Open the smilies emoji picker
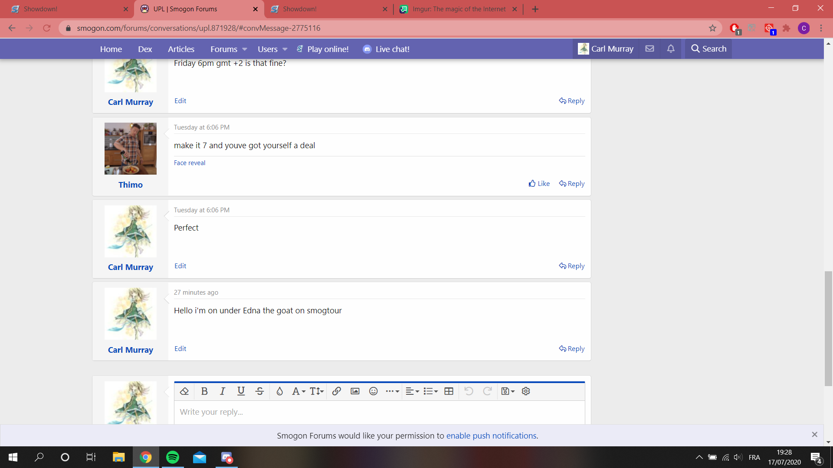Screen dimensions: 833x468 click(x=374, y=391)
